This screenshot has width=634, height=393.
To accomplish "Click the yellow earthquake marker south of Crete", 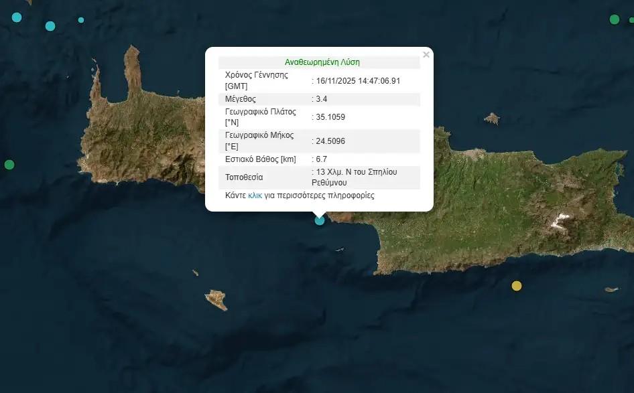I will click(x=515, y=286).
